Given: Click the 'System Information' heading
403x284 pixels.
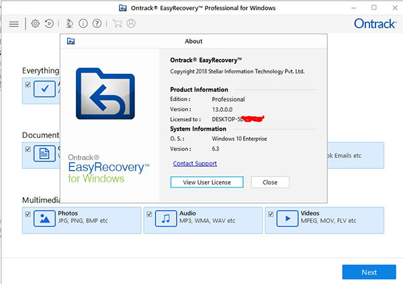Looking at the screenshot, I should pyautogui.click(x=198, y=129).
